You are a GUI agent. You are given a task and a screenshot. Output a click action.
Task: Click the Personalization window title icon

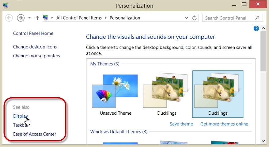[x=6, y=5]
